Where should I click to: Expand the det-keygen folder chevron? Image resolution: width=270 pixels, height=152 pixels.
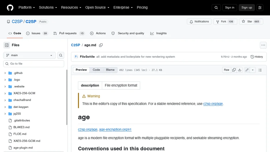pyautogui.click(x=5, y=107)
